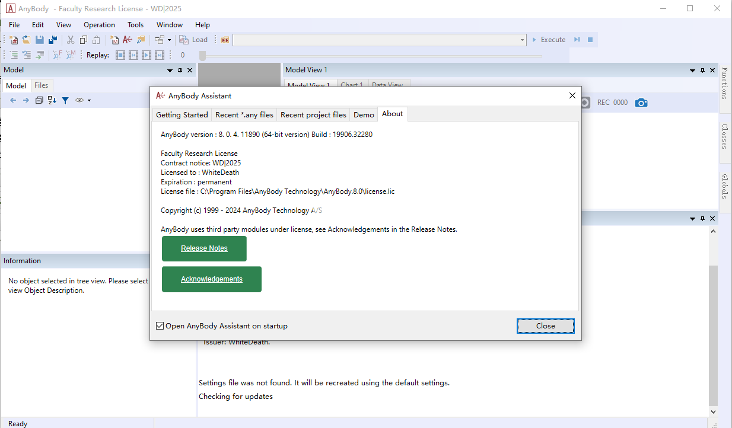Click the replay play button
The height and width of the screenshot is (428, 732).
147,55
